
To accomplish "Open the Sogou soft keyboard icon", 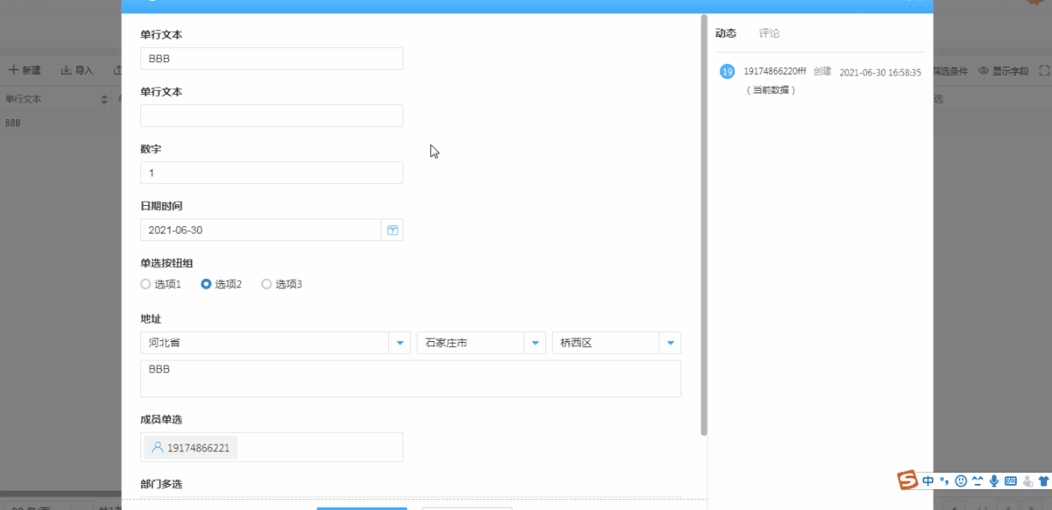I will coord(1011,481).
